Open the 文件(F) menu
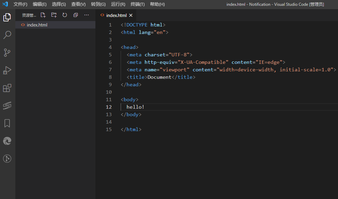 coord(20,4)
